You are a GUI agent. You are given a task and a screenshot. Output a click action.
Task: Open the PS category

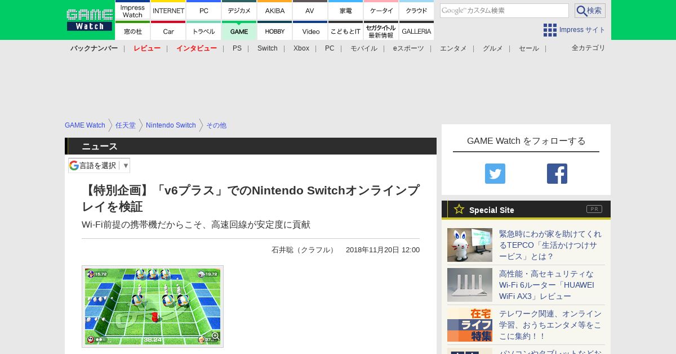(x=237, y=48)
